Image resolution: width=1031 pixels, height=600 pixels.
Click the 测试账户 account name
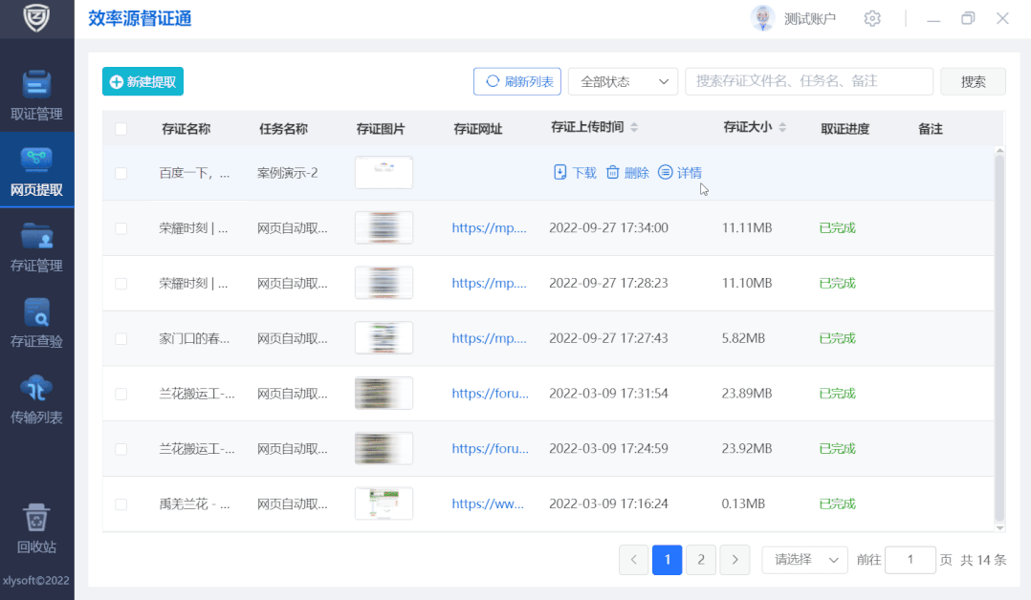pos(809,19)
